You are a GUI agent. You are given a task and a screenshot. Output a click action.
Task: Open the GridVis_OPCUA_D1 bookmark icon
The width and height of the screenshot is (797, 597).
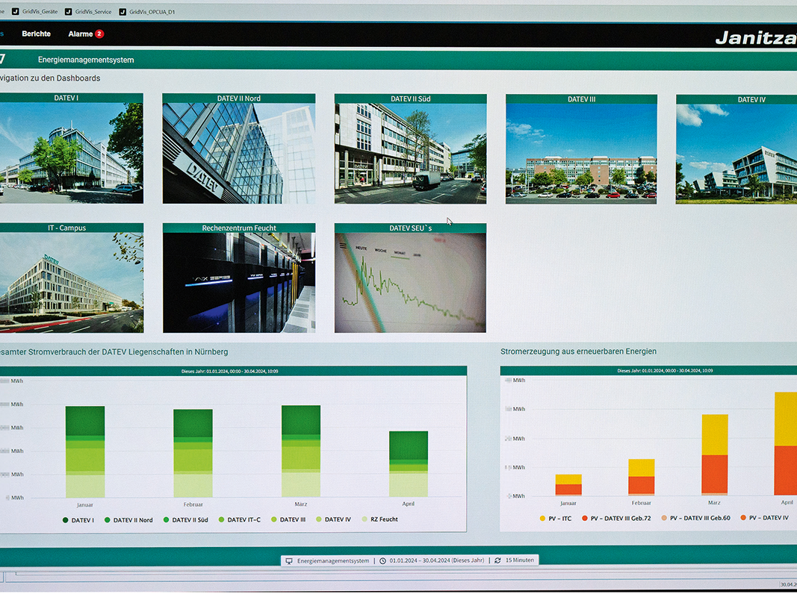tap(123, 12)
